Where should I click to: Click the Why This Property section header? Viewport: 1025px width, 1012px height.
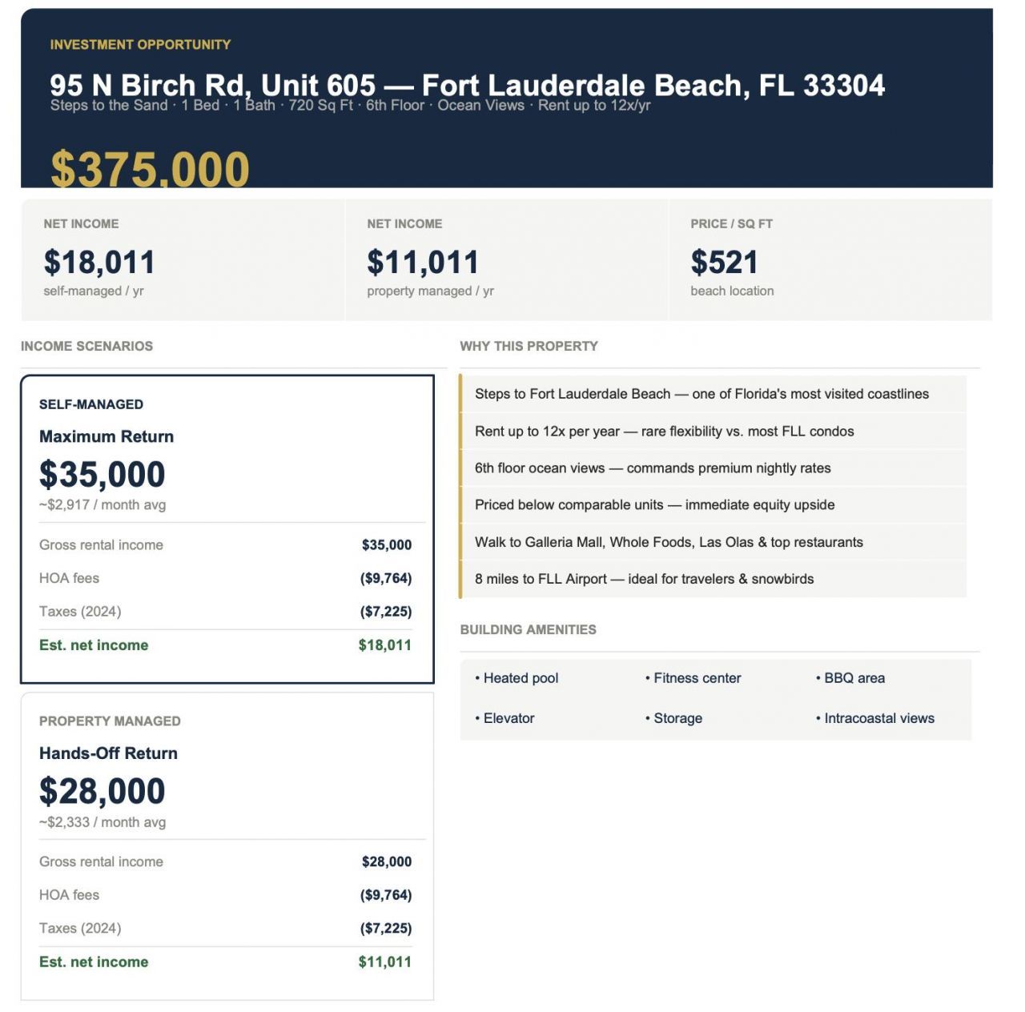[529, 346]
